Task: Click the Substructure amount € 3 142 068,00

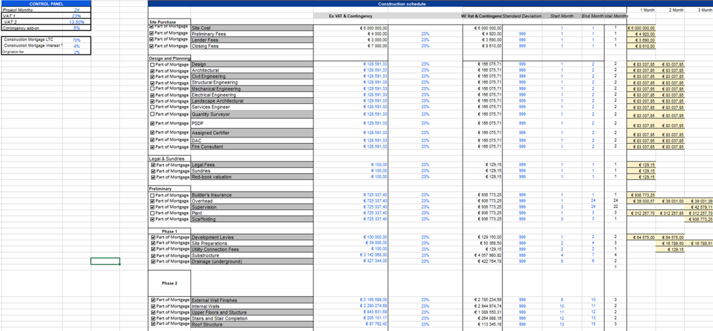Action: coord(373,256)
